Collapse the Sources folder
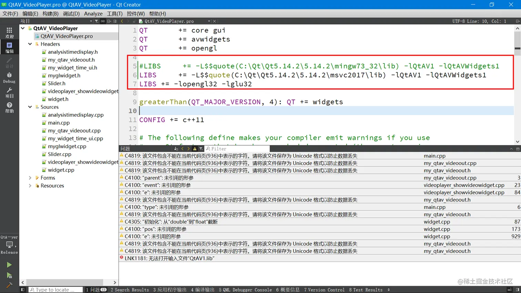The height and width of the screenshot is (293, 521). 30,107
